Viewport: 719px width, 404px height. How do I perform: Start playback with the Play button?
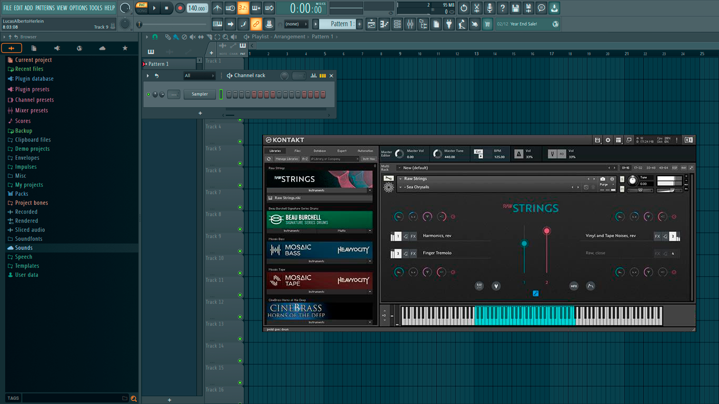click(x=154, y=8)
